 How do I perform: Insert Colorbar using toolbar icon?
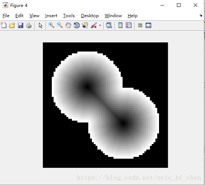coord(120,25)
